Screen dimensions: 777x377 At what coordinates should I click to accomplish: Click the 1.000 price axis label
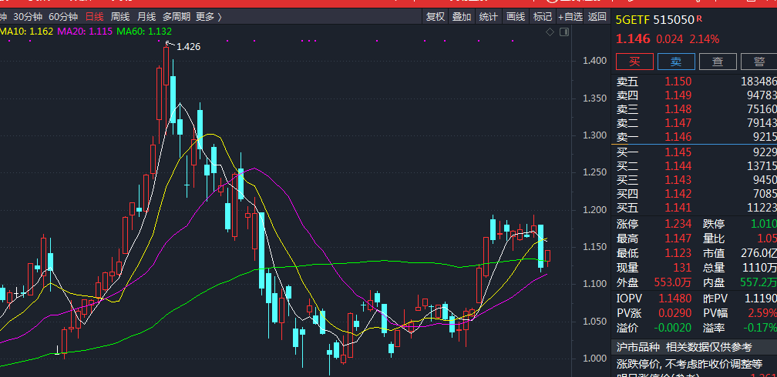(594, 359)
